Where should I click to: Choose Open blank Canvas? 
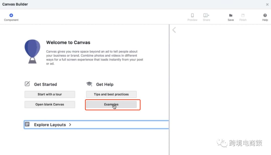point(50,104)
